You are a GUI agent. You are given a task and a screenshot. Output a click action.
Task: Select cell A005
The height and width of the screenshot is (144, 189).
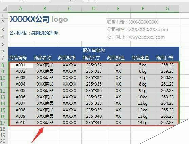point(21,91)
